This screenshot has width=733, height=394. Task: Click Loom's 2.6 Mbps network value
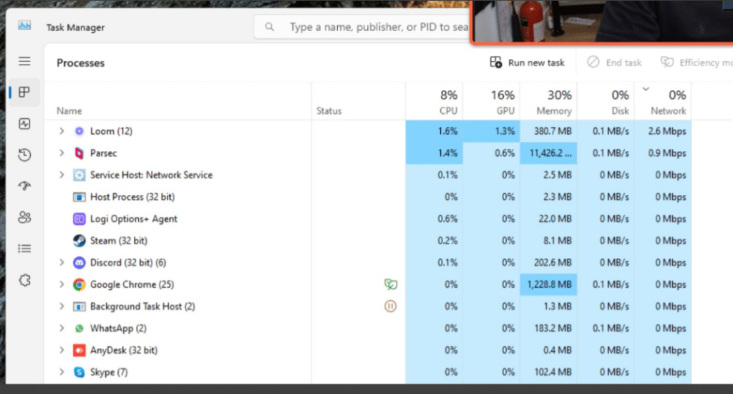tap(667, 131)
